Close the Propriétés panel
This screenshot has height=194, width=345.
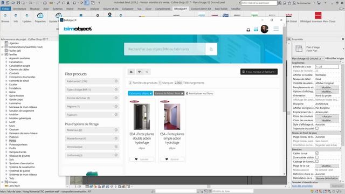pos(343,39)
